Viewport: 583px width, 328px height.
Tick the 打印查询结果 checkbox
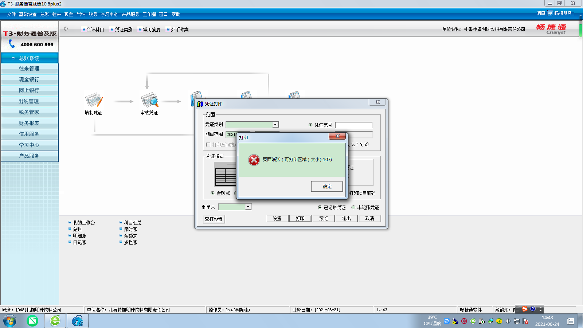[208, 145]
